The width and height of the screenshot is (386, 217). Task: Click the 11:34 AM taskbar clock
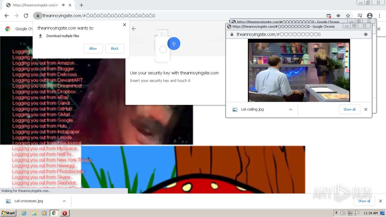pyautogui.click(x=371, y=213)
